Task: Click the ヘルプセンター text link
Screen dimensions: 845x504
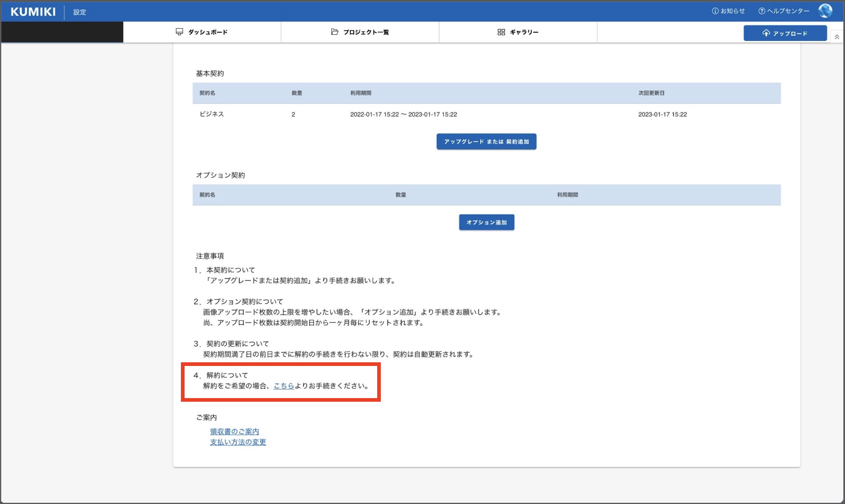Action: pyautogui.click(x=788, y=11)
